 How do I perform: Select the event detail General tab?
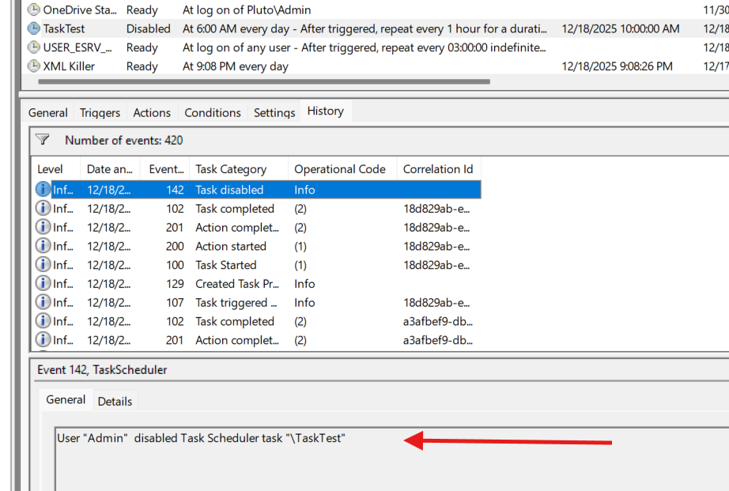tap(66, 399)
